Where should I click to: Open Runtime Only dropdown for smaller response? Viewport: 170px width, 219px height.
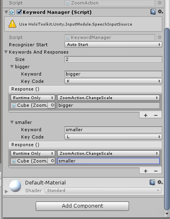click(33, 153)
